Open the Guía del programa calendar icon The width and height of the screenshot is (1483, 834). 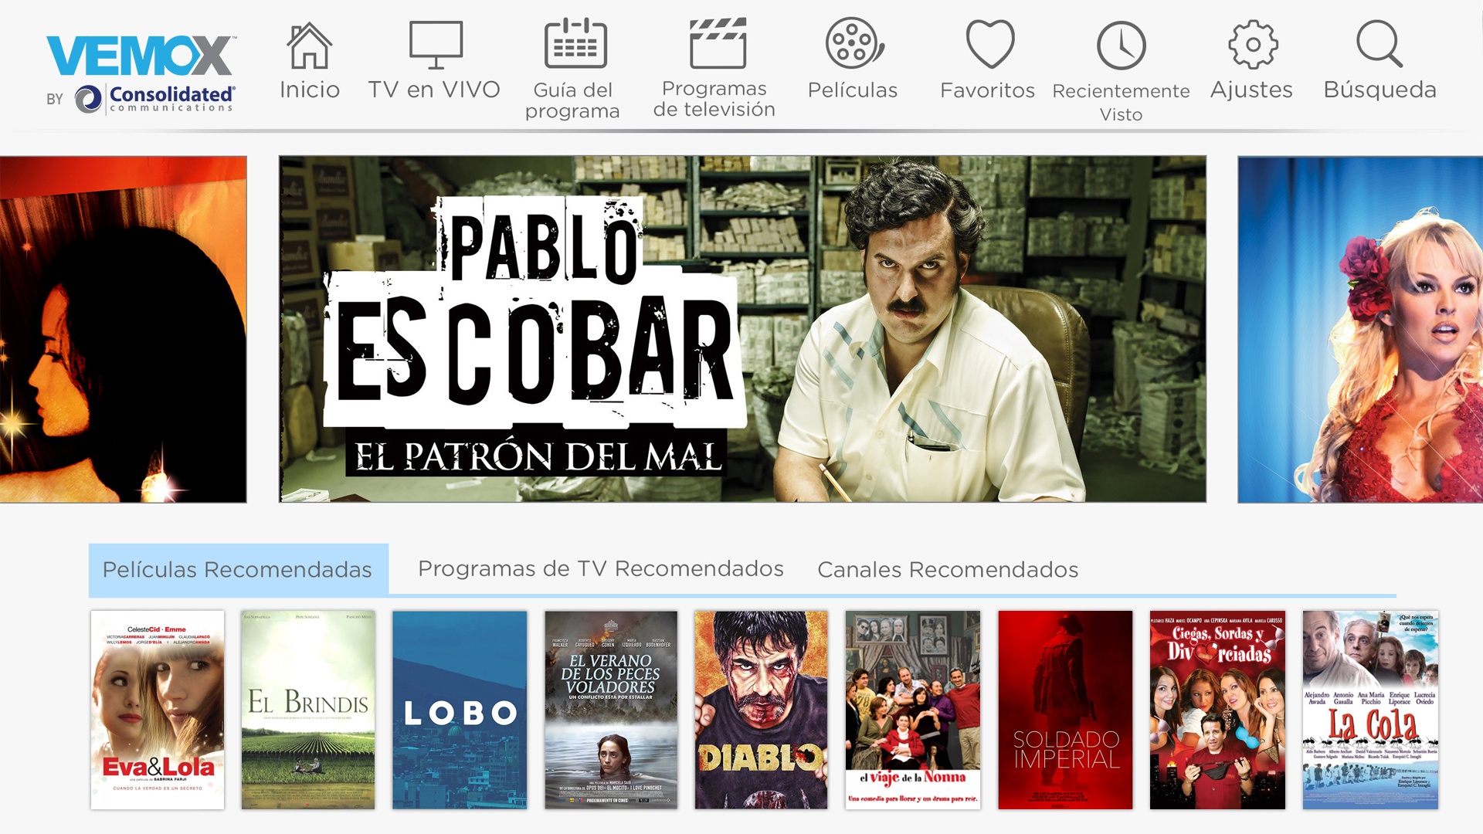pyautogui.click(x=572, y=44)
